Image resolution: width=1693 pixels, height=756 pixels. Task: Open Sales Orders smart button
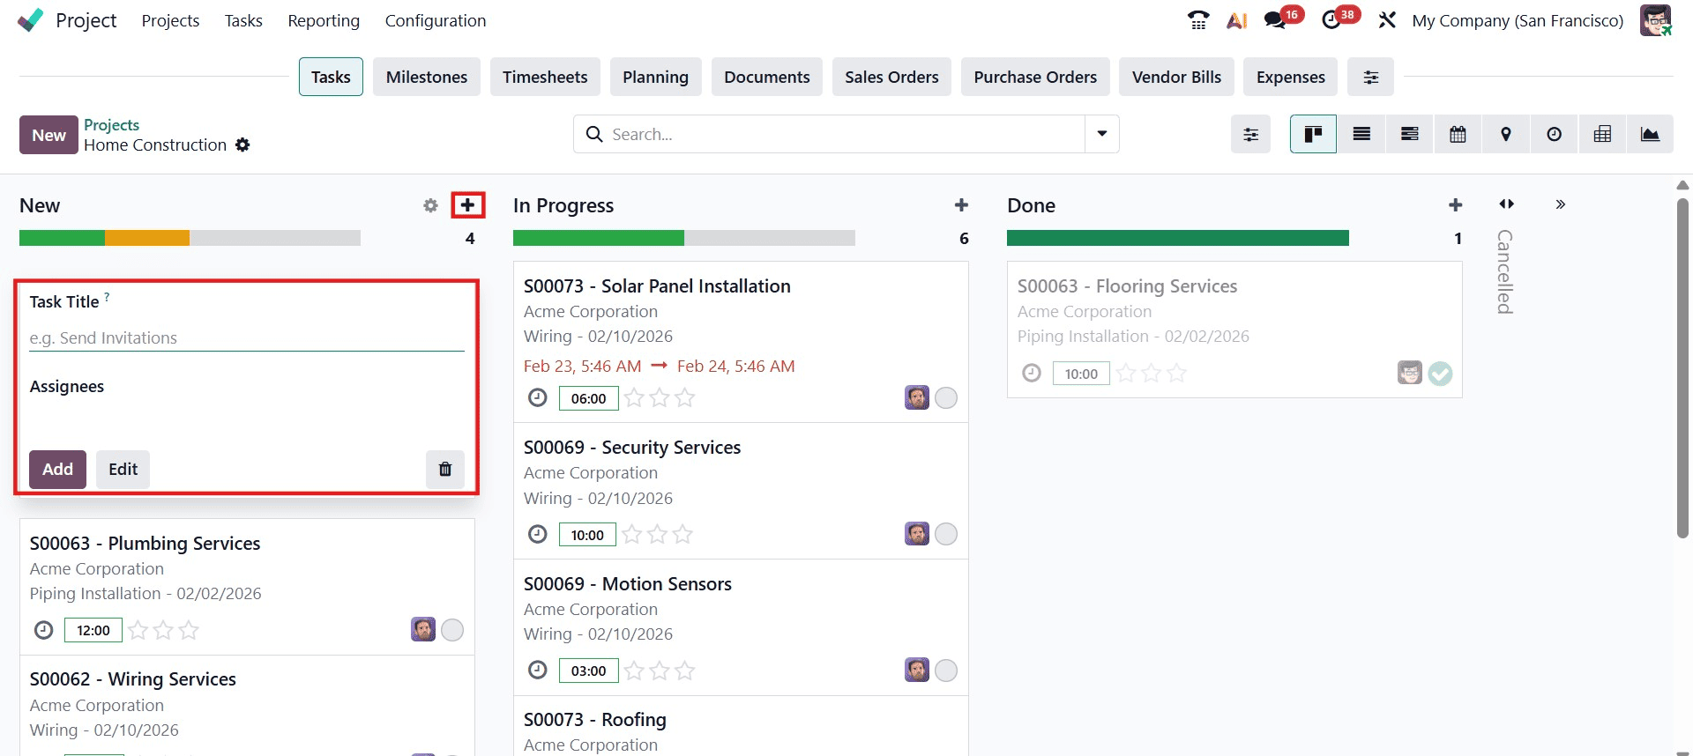(891, 77)
